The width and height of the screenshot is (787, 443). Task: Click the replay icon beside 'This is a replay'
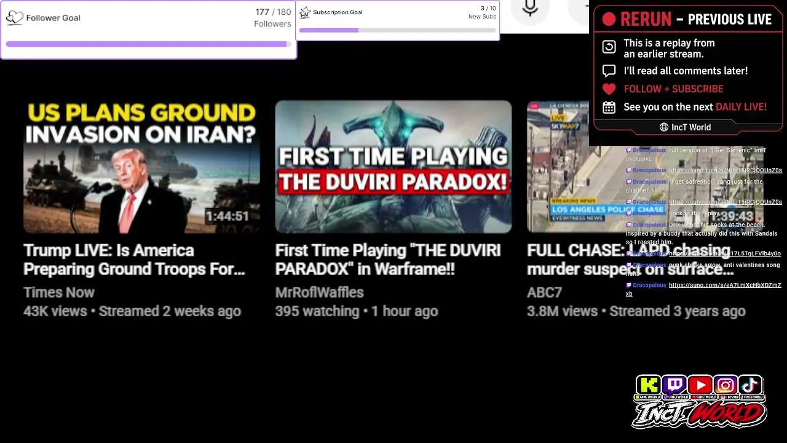(x=609, y=47)
